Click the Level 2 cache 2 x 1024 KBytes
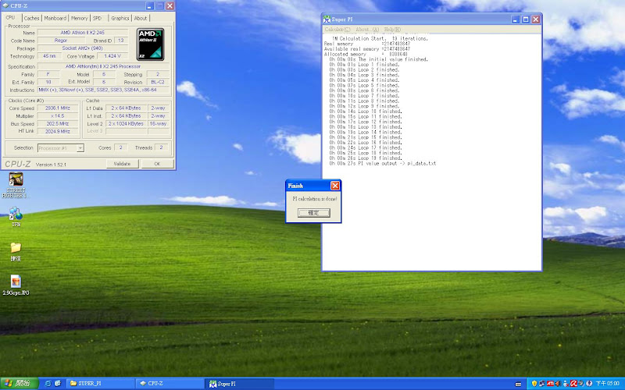This screenshot has width=625, height=390. click(x=126, y=124)
